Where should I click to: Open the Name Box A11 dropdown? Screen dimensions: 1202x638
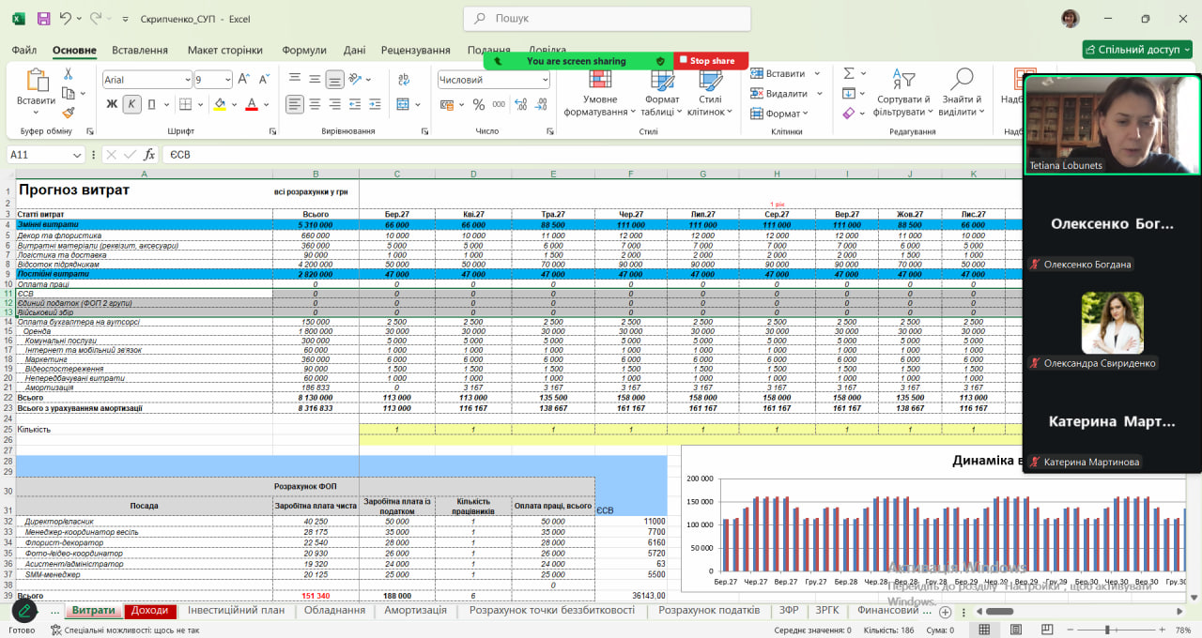pyautogui.click(x=77, y=155)
